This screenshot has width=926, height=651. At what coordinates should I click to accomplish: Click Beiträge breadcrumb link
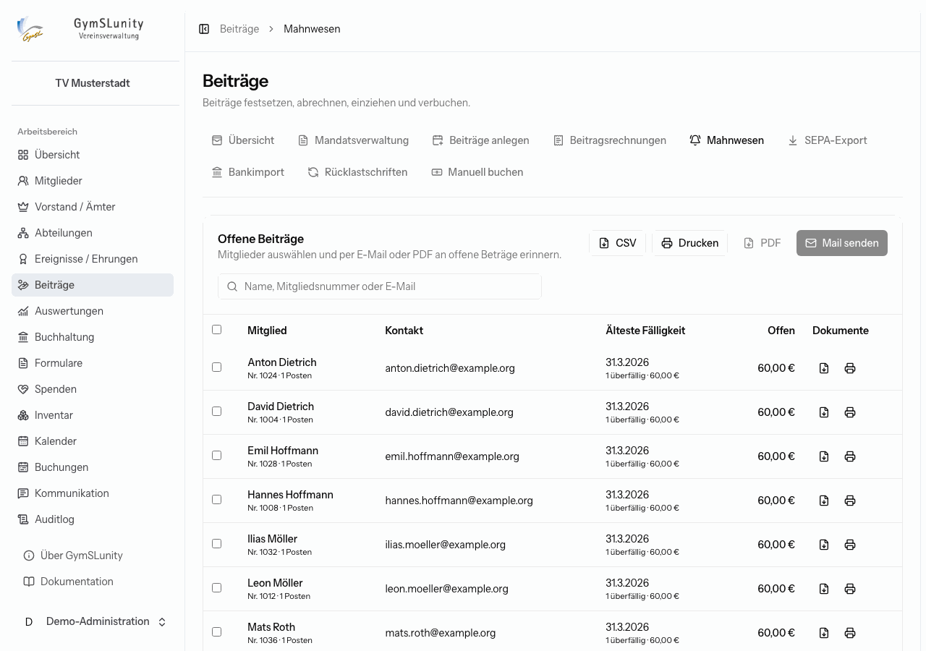(239, 29)
